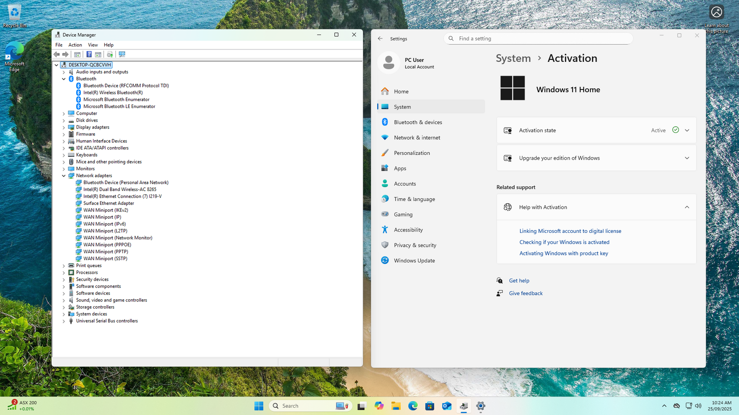739x415 pixels.
Task: Open the Action menu in Device Manager
Action: click(75, 45)
